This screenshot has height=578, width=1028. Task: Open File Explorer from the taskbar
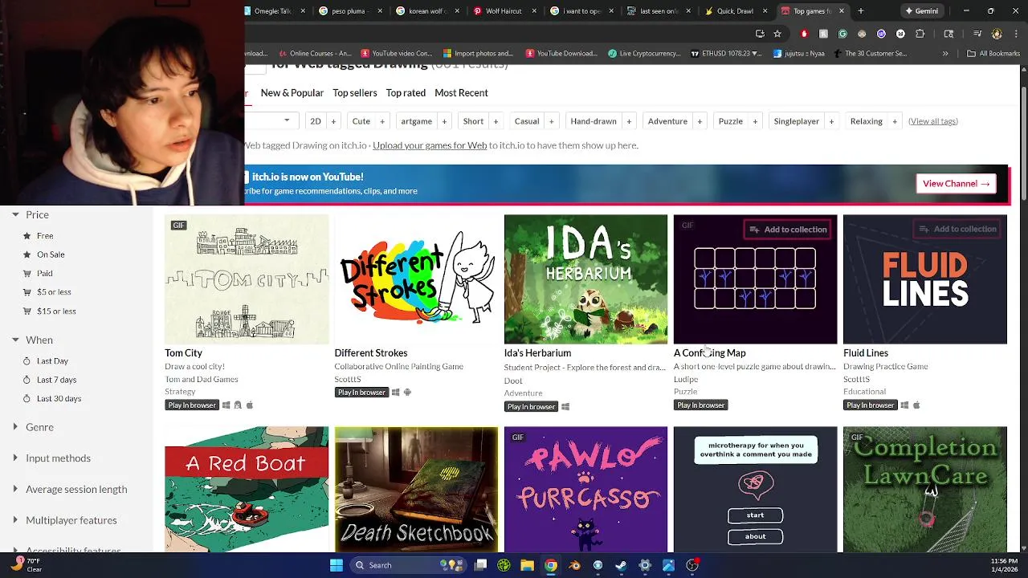(x=527, y=565)
